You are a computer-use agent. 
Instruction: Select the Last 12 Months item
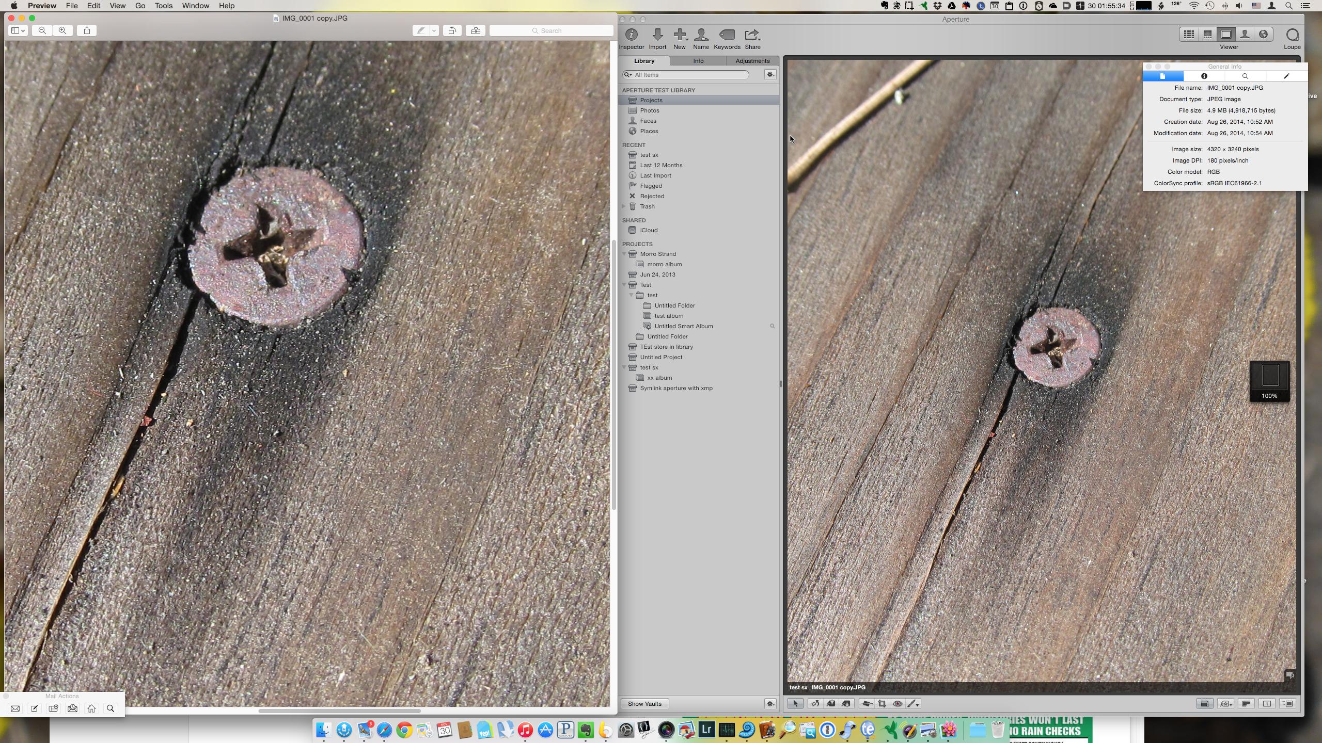(x=661, y=165)
